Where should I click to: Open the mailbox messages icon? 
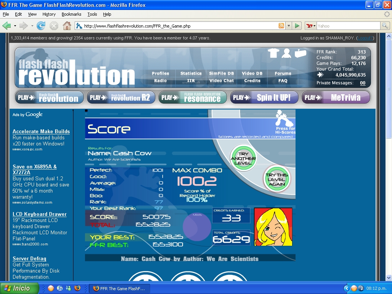coord(300,53)
